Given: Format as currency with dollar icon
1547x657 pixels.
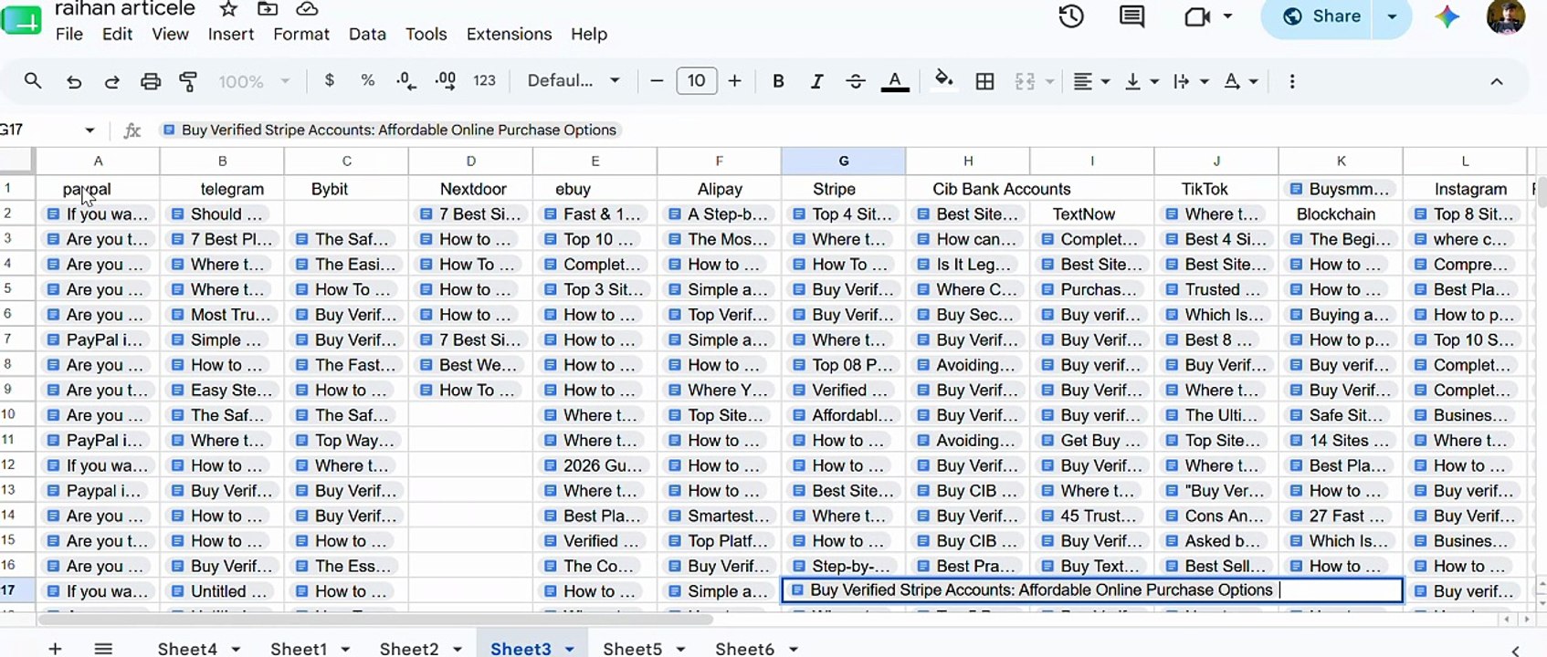Looking at the screenshot, I should pos(330,80).
